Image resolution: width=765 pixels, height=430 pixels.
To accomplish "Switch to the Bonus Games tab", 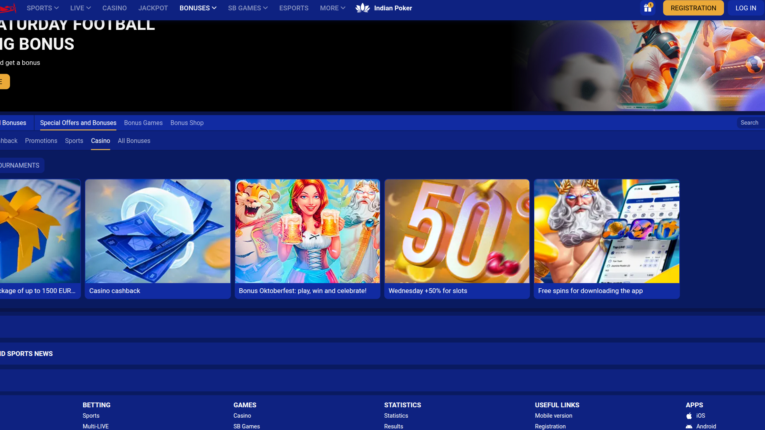I will point(143,123).
